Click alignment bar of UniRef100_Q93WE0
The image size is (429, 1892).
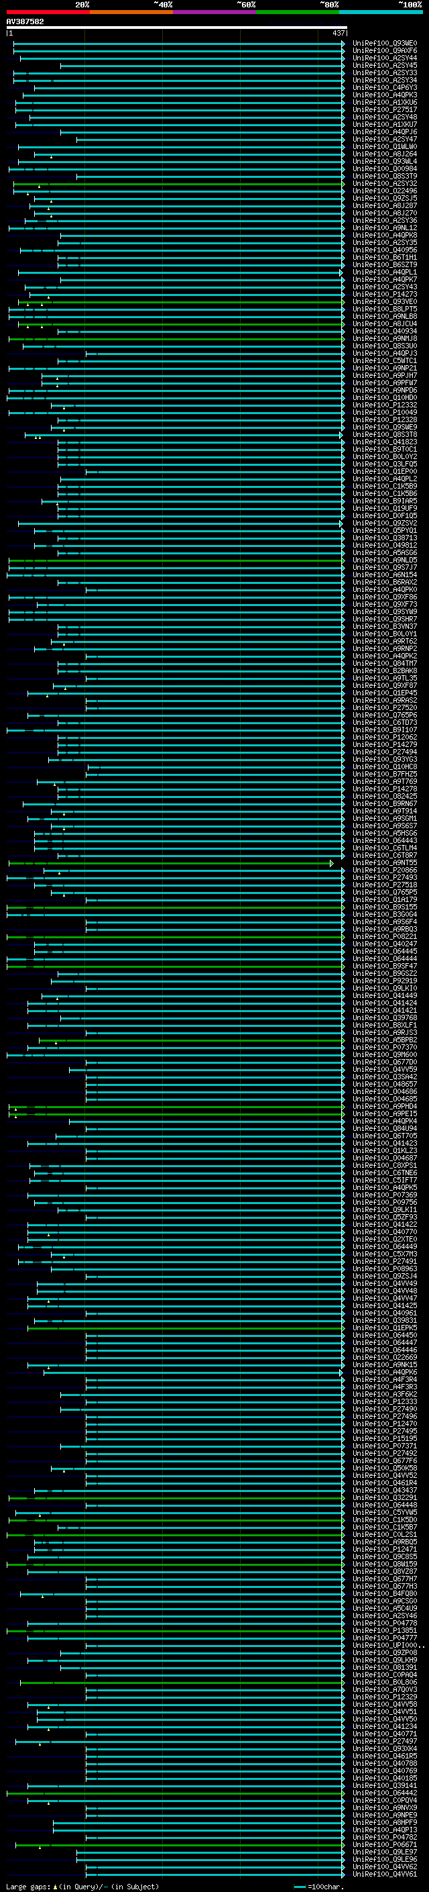pyautogui.click(x=178, y=44)
